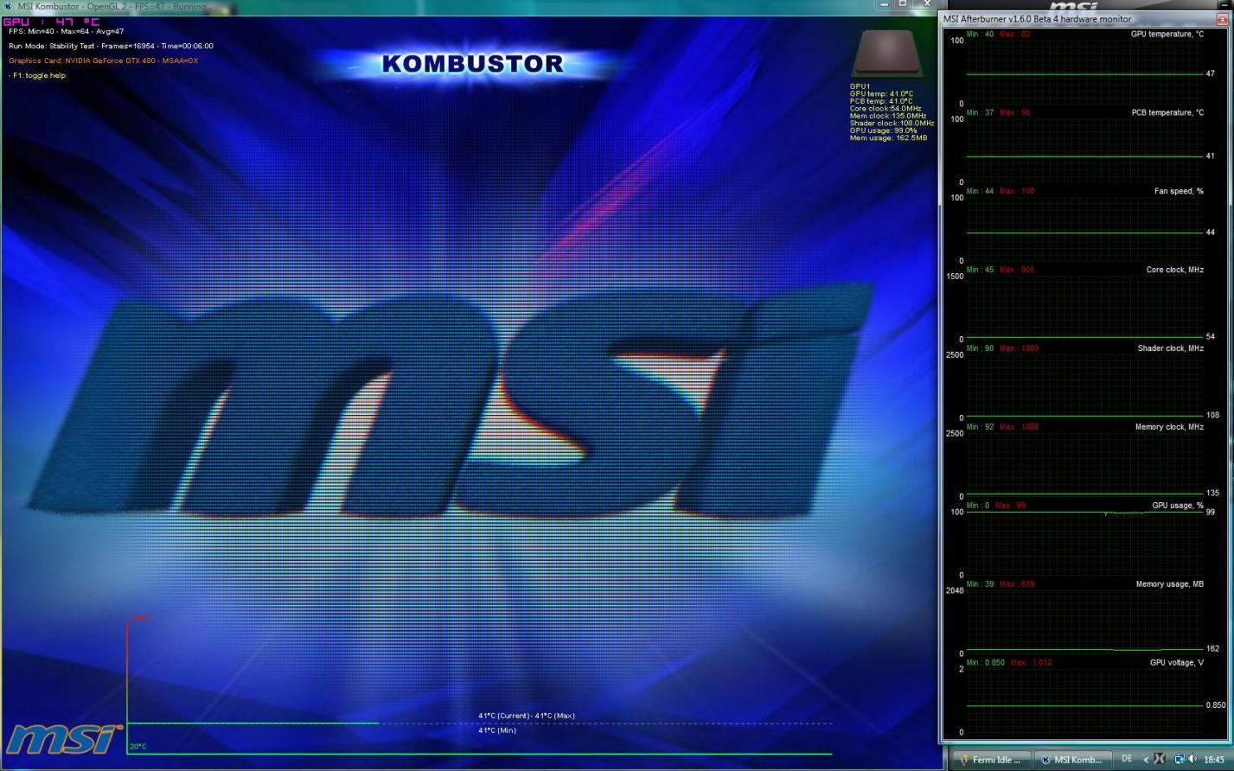
Task: Click the GPU temperature current value 47
Action: 1211,74
